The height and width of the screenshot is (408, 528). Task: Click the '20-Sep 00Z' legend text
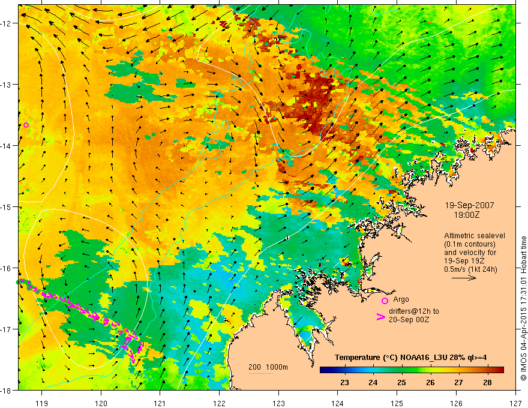click(x=409, y=320)
